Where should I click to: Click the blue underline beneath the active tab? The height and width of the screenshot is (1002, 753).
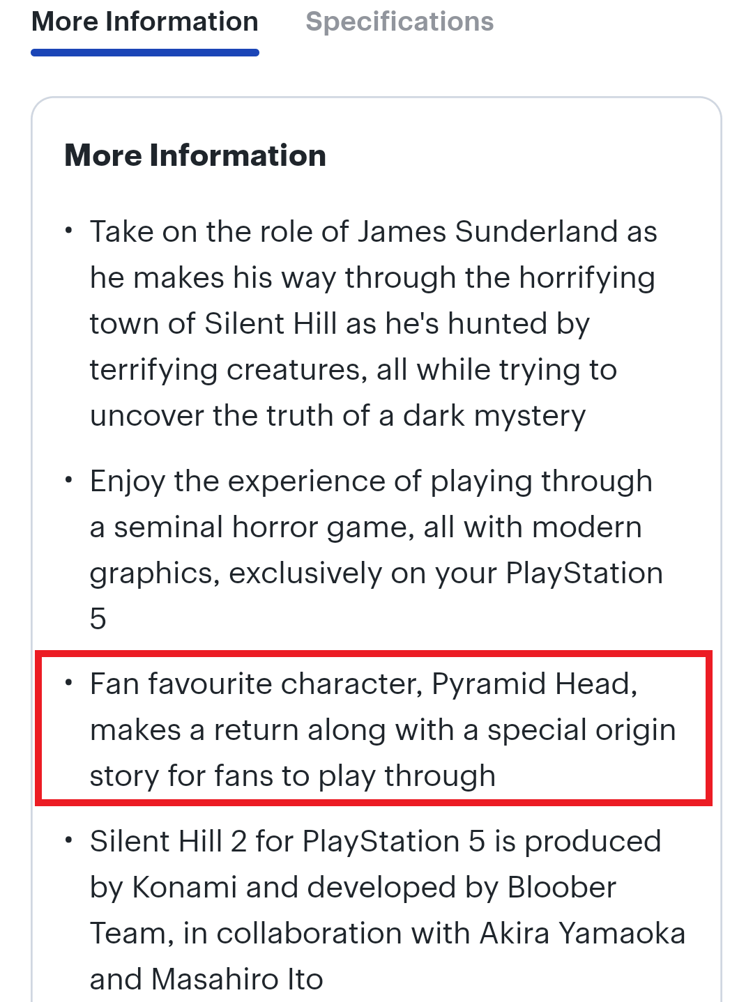point(145,52)
